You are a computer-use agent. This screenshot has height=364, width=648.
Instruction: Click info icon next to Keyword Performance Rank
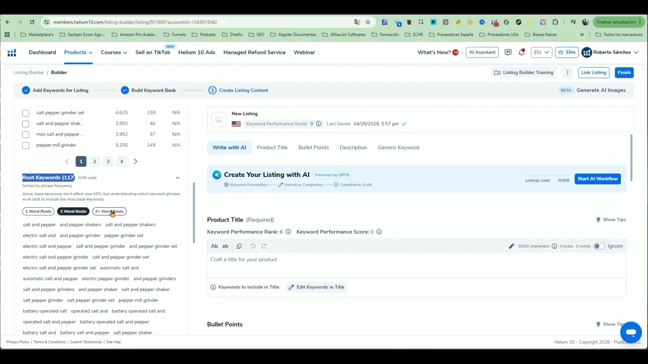pyautogui.click(x=288, y=232)
